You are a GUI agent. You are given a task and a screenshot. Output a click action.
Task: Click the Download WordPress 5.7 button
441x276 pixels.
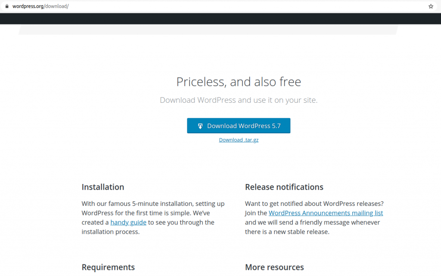239,126
